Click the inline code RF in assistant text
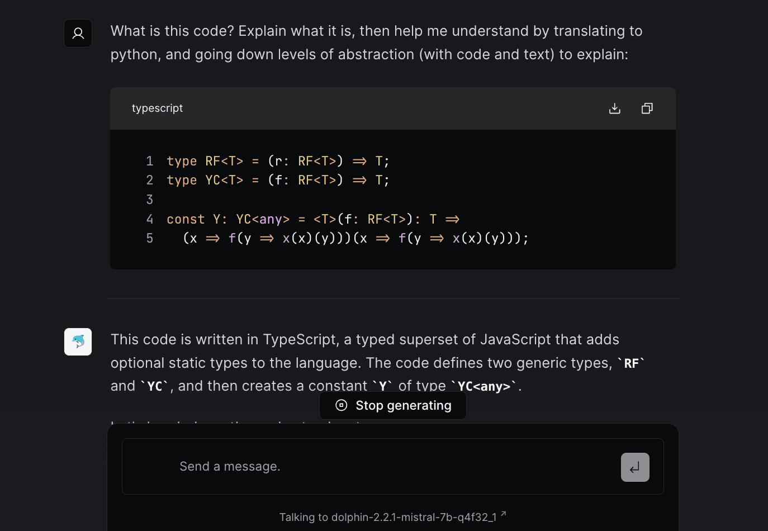The image size is (768, 531). [x=631, y=363]
